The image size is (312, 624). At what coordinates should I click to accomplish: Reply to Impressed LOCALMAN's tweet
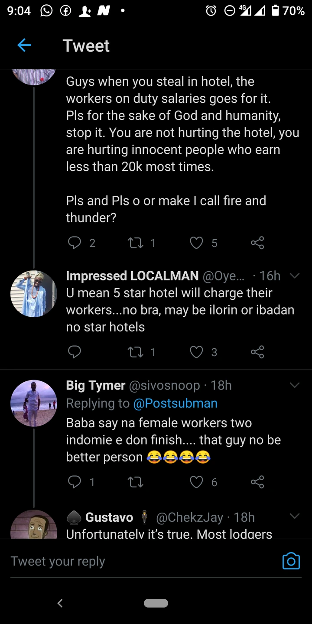pyautogui.click(x=75, y=352)
